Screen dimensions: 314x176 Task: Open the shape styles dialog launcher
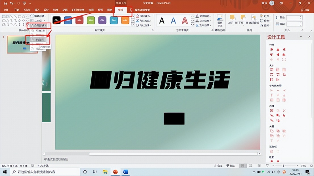point(152,30)
